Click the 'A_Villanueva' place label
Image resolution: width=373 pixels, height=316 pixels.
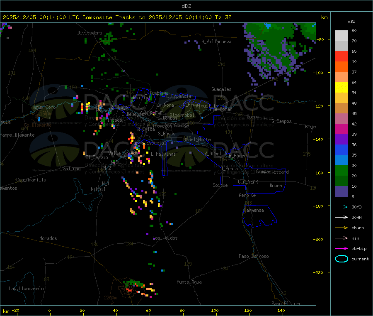click(x=216, y=42)
